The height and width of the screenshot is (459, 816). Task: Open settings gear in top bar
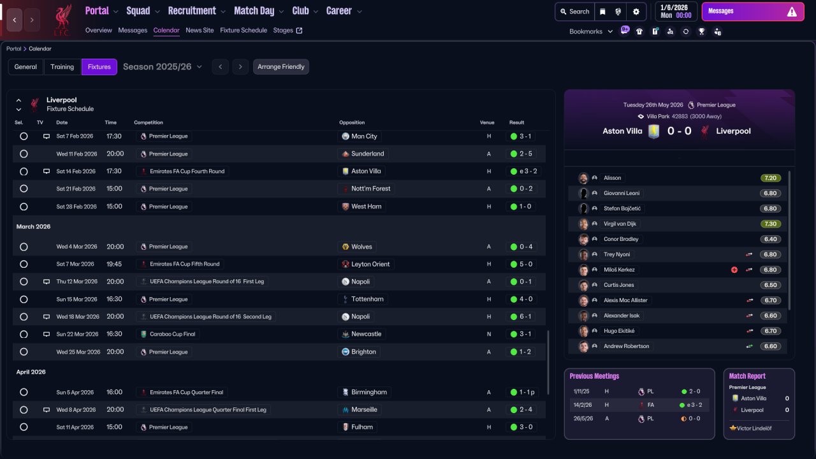click(x=636, y=11)
